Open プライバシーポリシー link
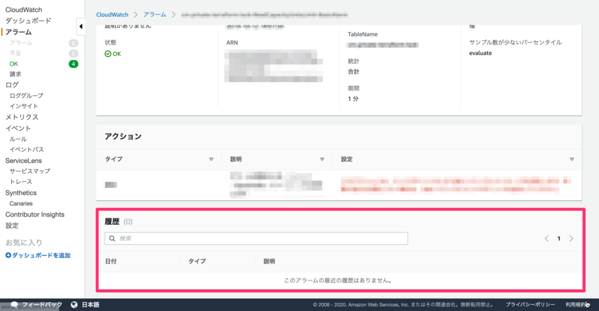 click(530, 305)
